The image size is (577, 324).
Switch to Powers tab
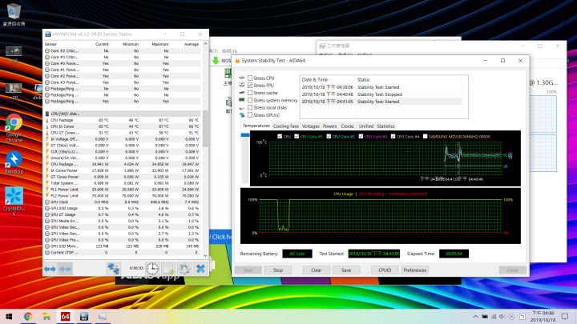(x=329, y=126)
